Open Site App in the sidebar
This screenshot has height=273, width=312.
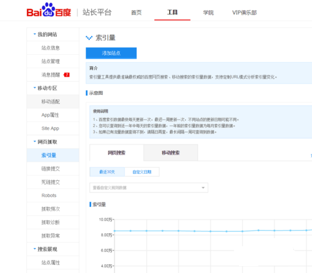click(x=53, y=128)
